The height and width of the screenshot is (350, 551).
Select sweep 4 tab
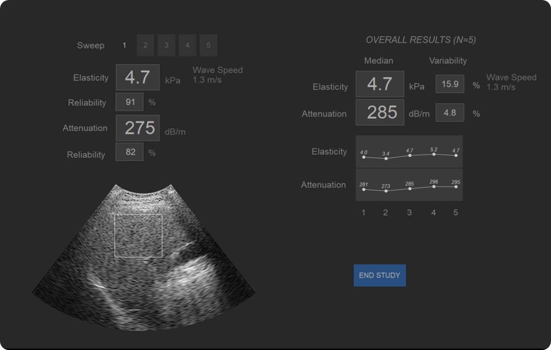[x=188, y=45]
